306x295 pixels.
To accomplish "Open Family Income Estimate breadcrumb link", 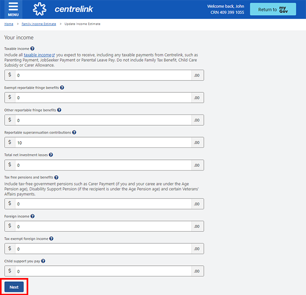I will [x=39, y=24].
